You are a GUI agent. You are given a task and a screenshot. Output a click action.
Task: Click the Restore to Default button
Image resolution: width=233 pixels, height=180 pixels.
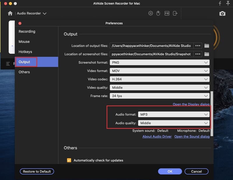tap(37, 171)
